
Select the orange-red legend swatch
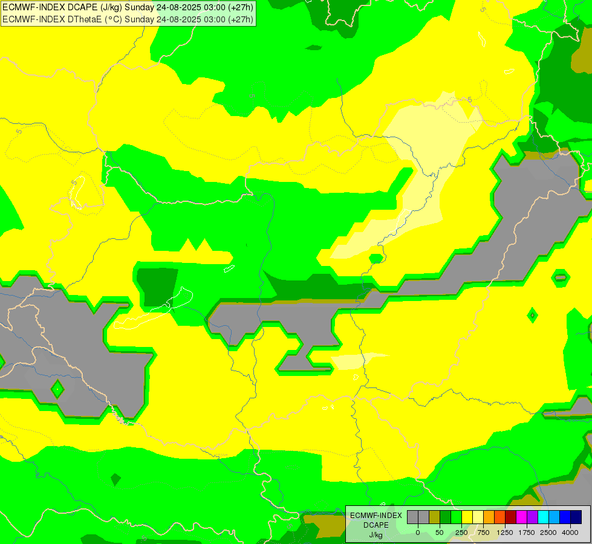pos(499,517)
